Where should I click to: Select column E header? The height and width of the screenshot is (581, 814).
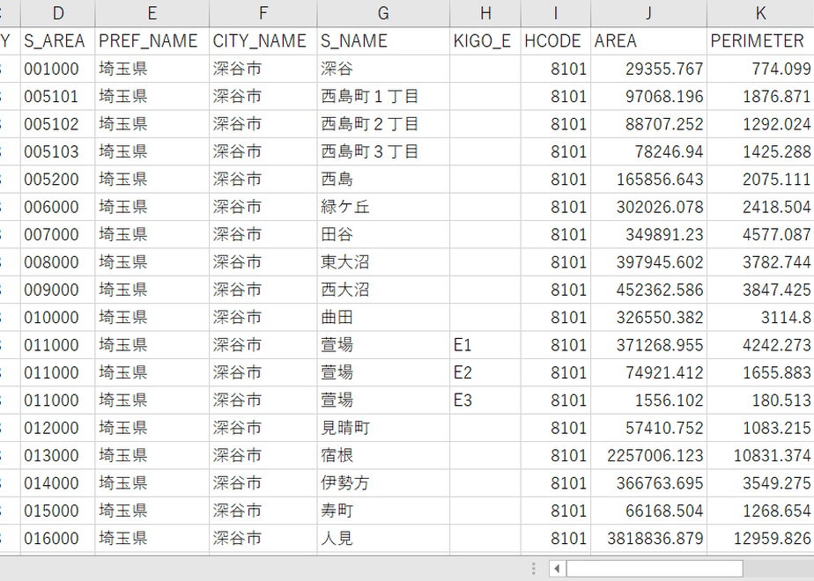(152, 13)
